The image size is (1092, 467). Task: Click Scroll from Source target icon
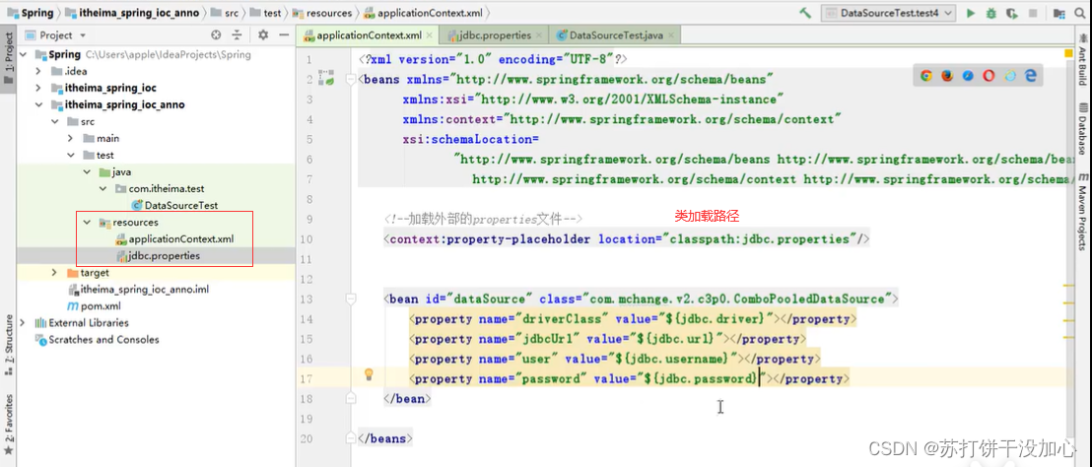tap(216, 34)
